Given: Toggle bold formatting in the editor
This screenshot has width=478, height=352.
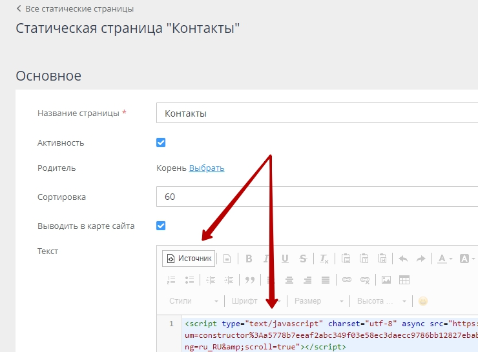Looking at the screenshot, I should (249, 259).
